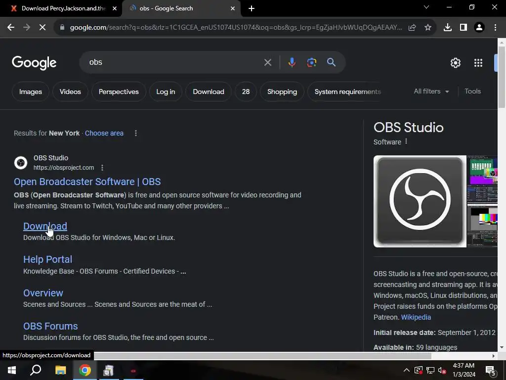Screen dimensions: 506x380
Task: Open Google quick settings gear
Action: (455, 63)
